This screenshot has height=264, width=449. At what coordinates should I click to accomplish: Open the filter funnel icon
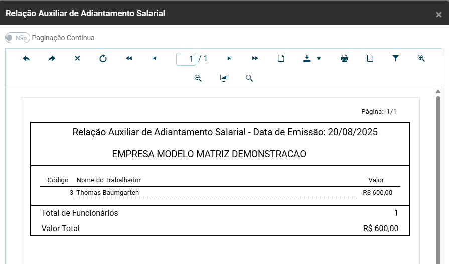(395, 59)
